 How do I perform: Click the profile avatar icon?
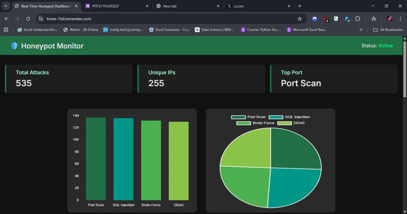(x=390, y=19)
